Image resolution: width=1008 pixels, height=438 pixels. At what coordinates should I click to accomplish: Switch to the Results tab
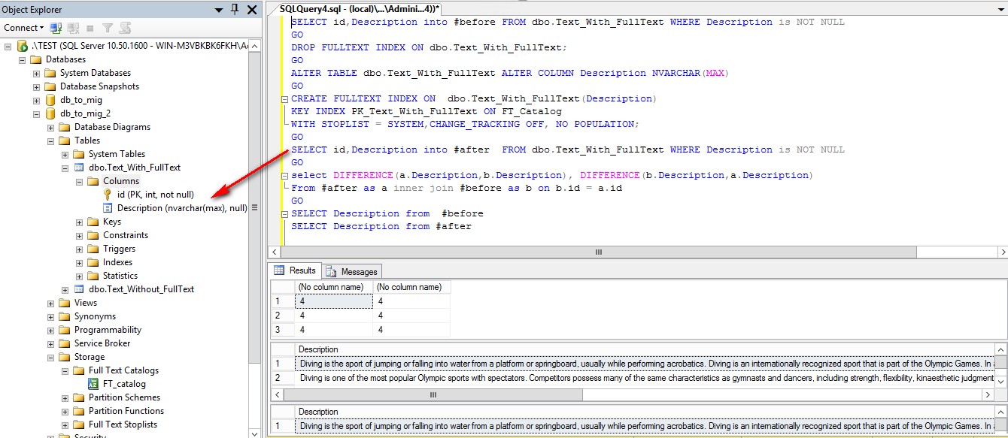(x=296, y=270)
